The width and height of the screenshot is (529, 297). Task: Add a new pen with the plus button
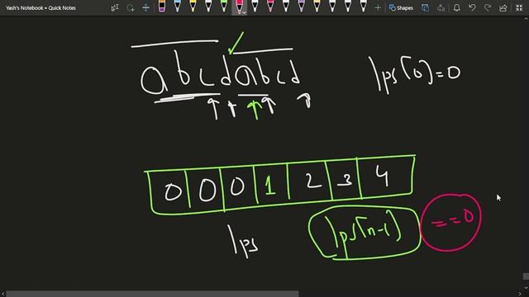pos(378,7)
